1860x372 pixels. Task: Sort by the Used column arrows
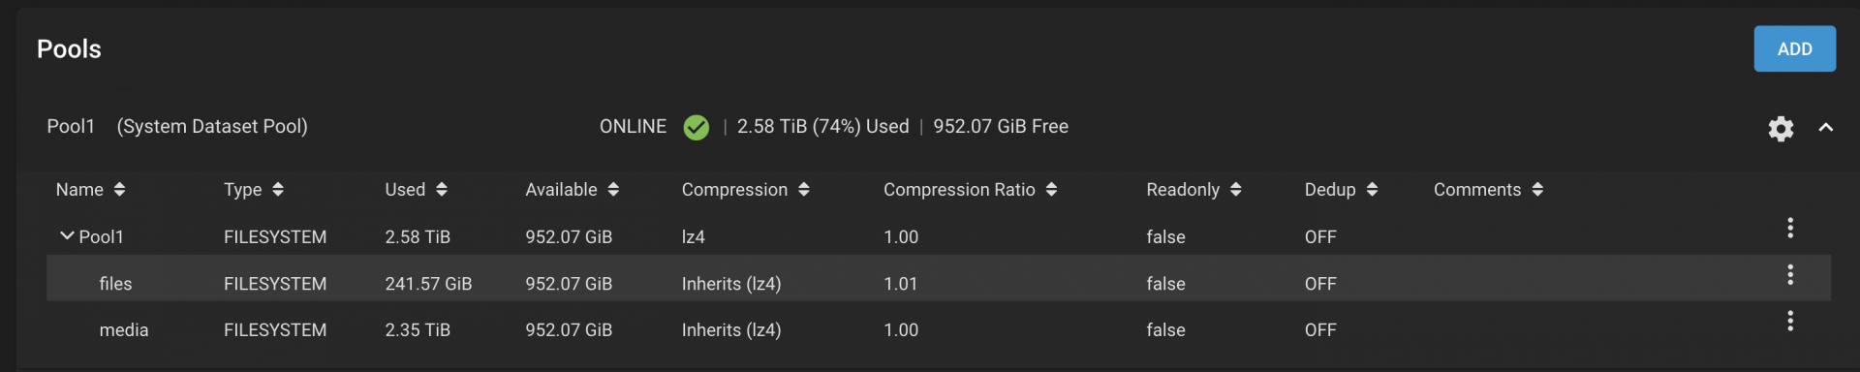coord(442,190)
